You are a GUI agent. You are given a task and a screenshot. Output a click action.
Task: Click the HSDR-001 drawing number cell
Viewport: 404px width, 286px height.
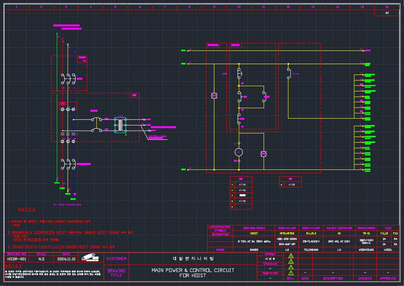(17, 259)
